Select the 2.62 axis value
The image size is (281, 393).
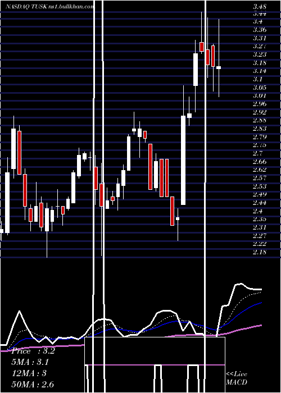tap(260, 170)
